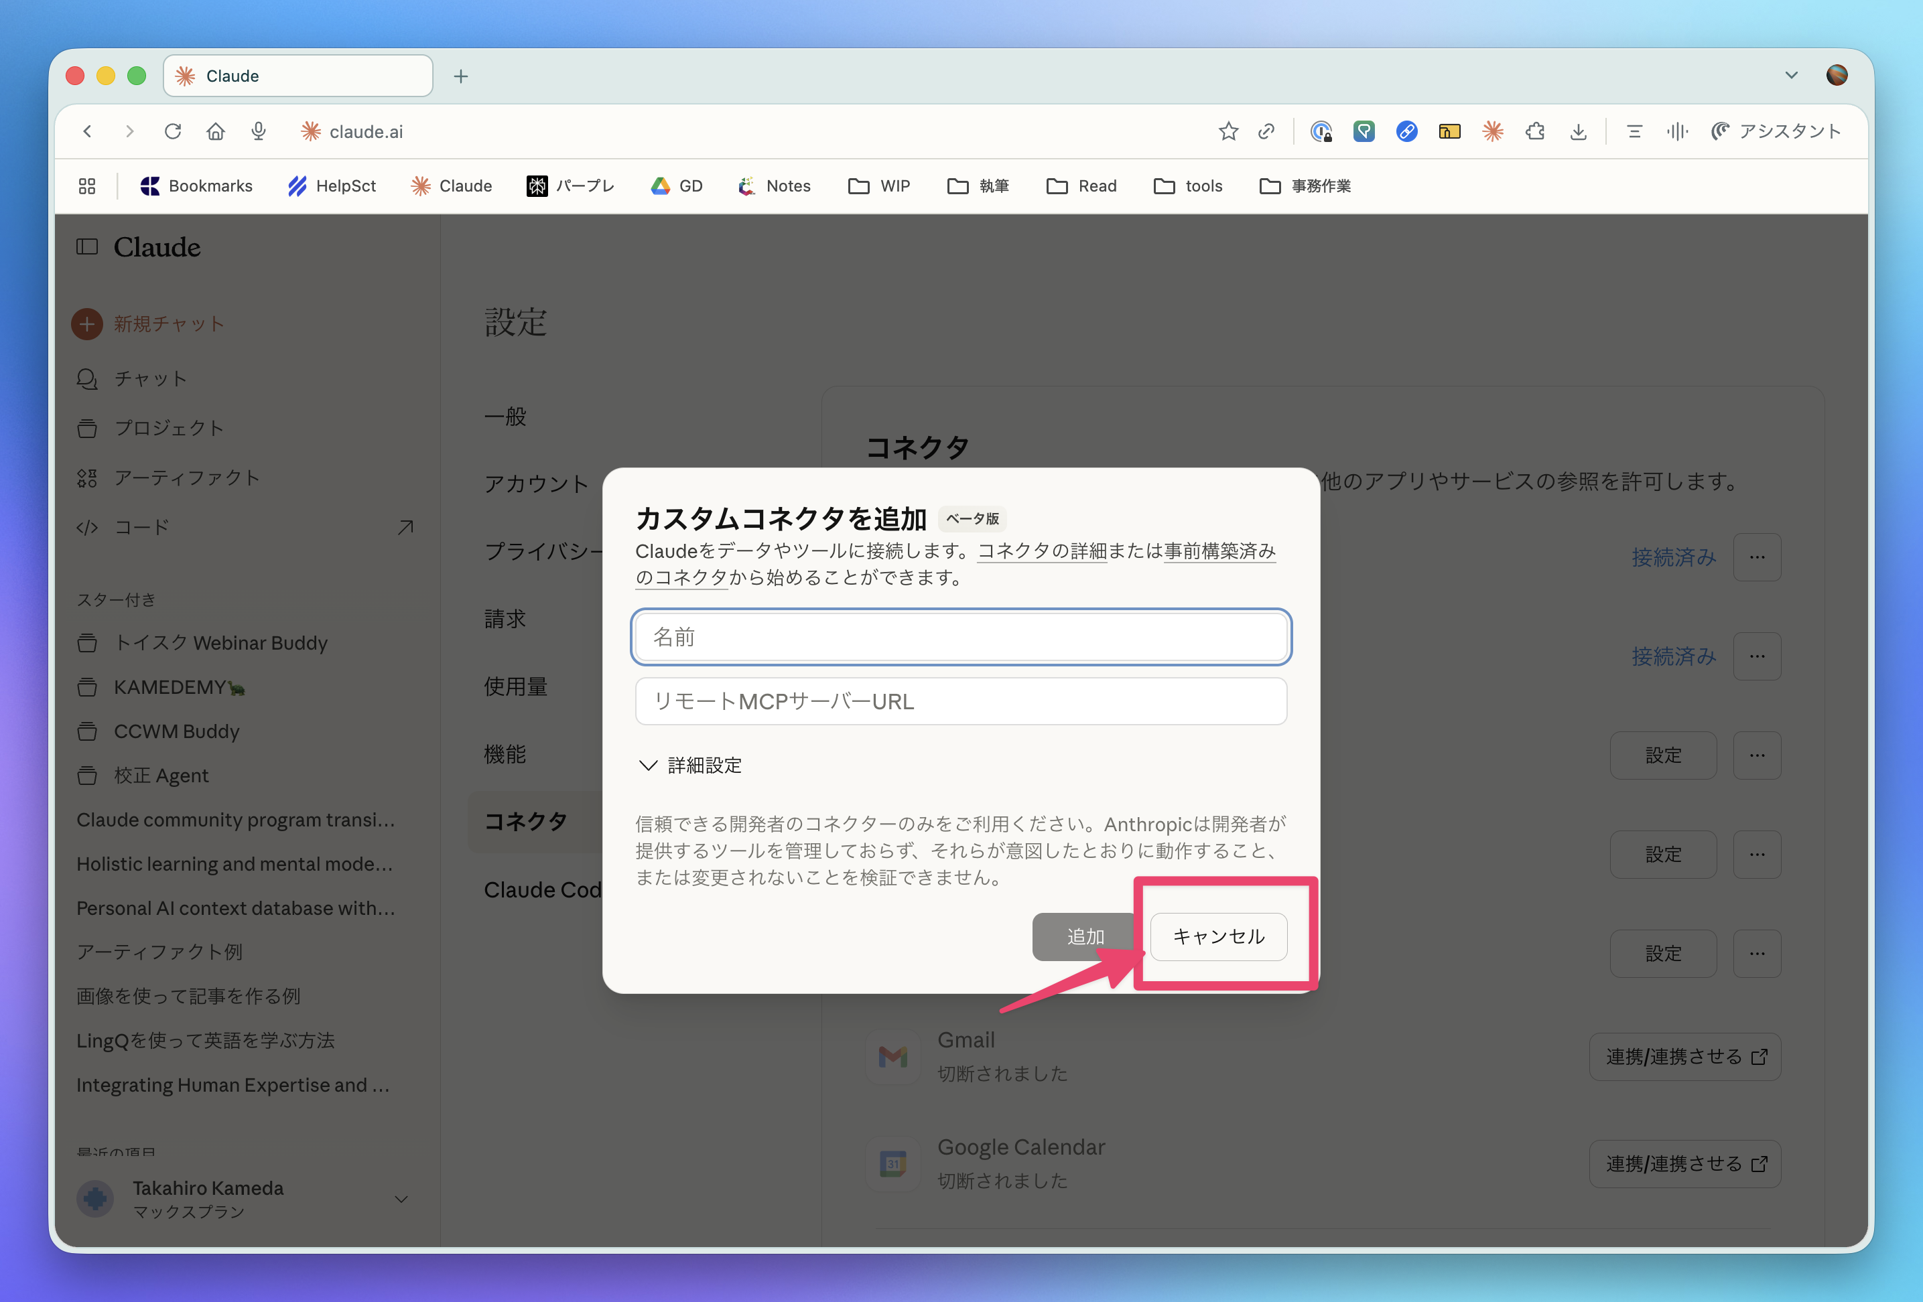
Task: Expand the tab list chevron at top right
Action: [x=1790, y=75]
